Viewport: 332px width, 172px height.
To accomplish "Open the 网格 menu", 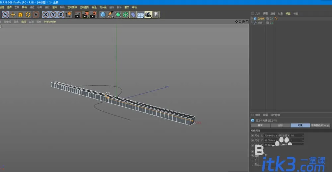I will tap(24, 7).
